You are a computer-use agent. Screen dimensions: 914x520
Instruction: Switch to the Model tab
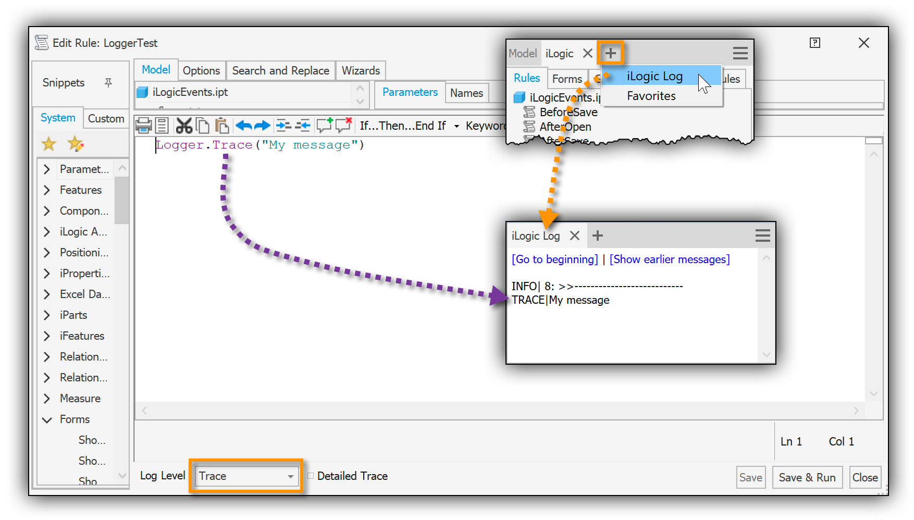point(156,70)
